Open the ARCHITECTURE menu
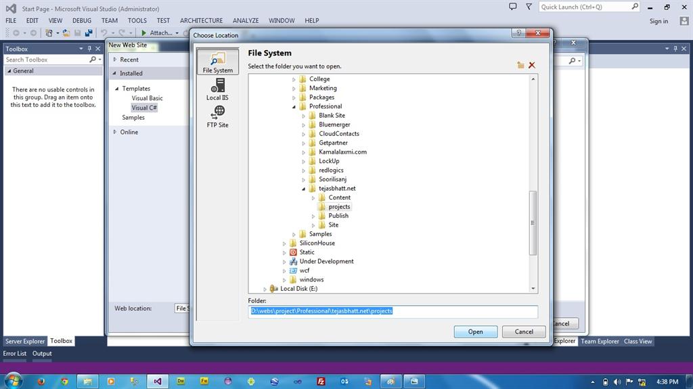The width and height of the screenshot is (693, 389). (201, 20)
